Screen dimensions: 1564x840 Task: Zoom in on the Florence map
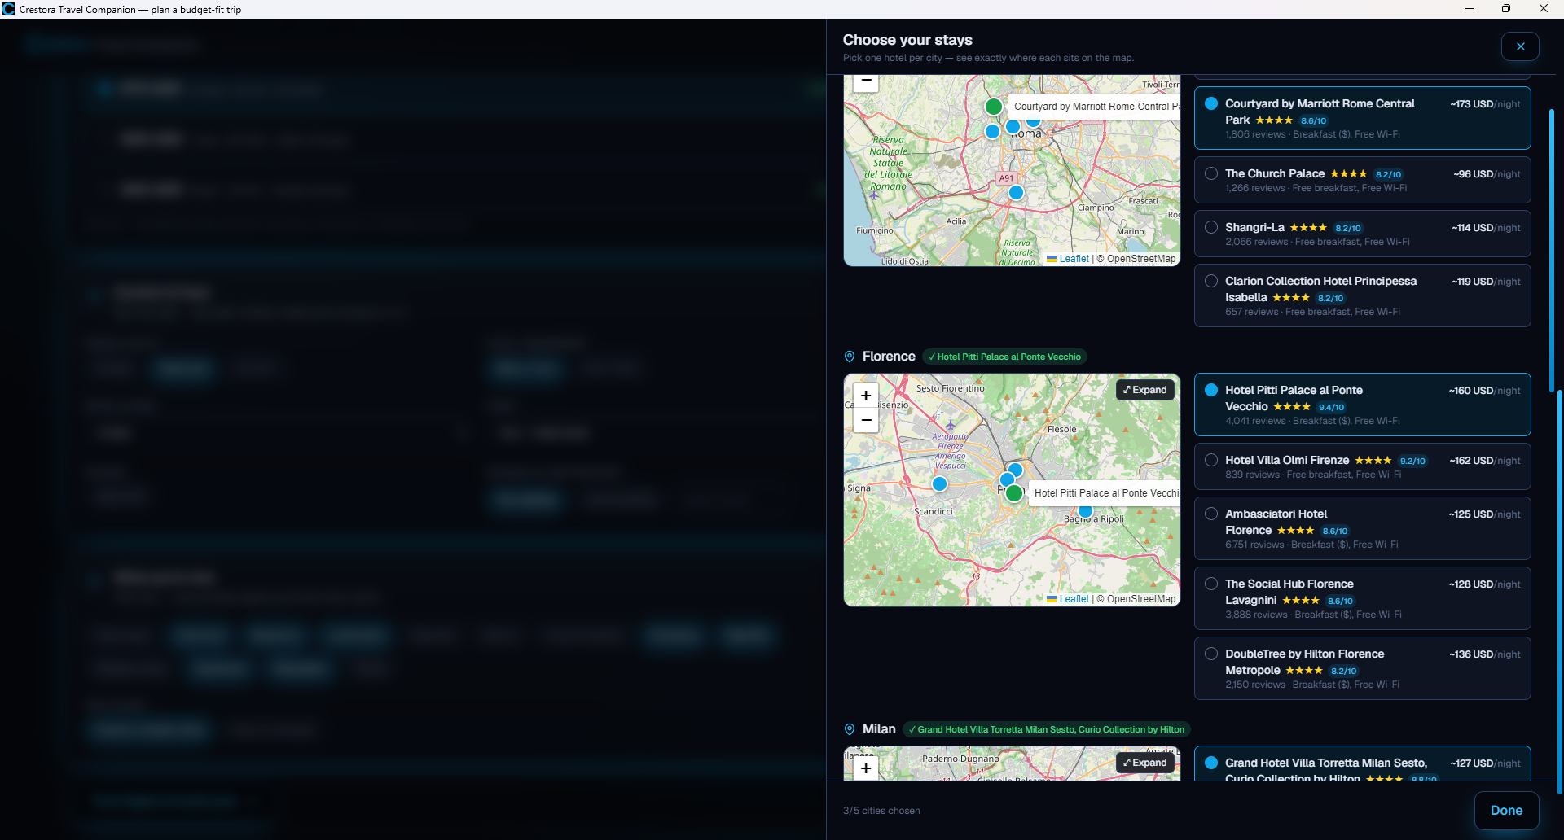click(x=866, y=396)
